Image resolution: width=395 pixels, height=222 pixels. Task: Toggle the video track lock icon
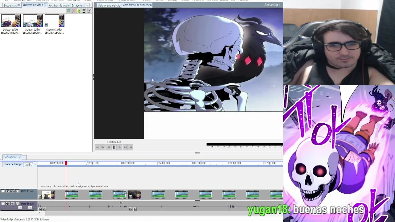(18, 191)
